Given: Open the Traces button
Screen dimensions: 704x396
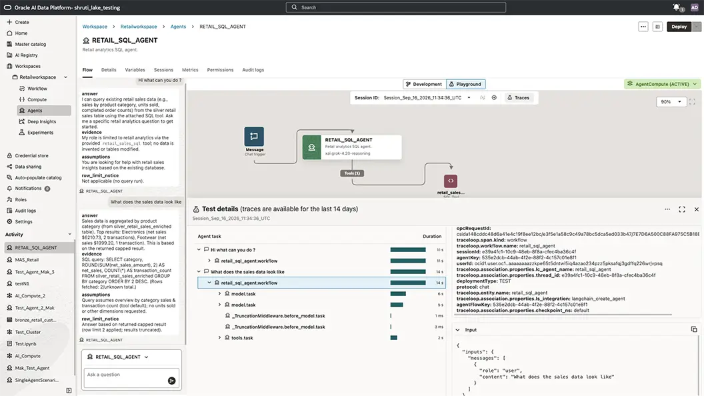Looking at the screenshot, I should click(518, 98).
